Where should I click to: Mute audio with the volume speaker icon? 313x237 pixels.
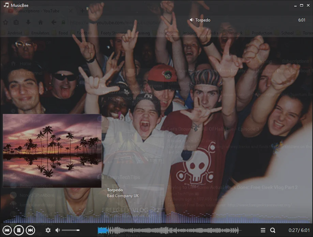pos(58,230)
